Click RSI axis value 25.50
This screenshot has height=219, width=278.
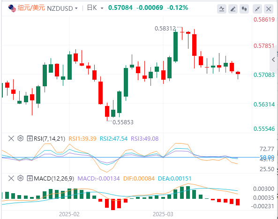click(x=267, y=169)
